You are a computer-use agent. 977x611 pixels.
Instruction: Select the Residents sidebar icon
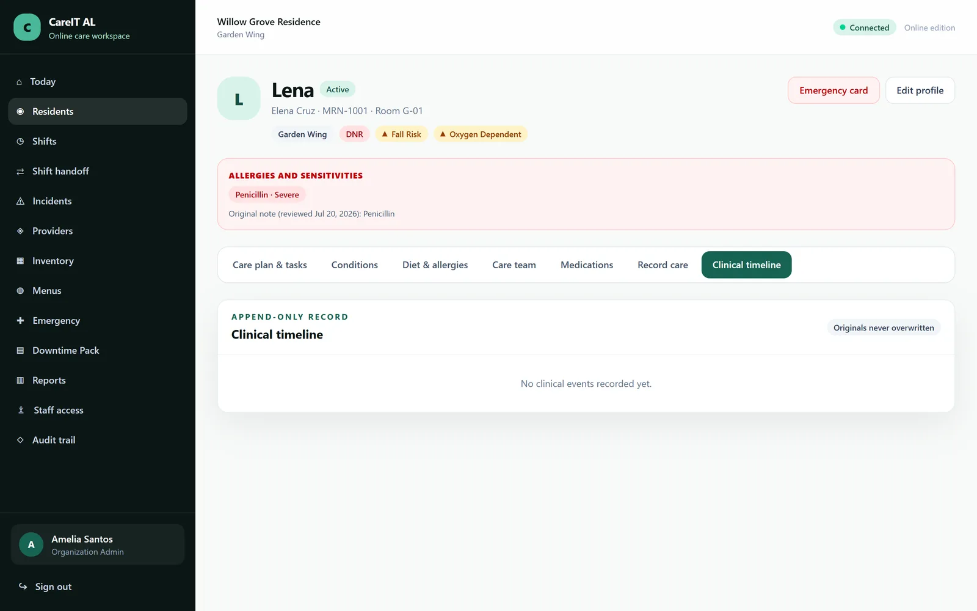20,111
